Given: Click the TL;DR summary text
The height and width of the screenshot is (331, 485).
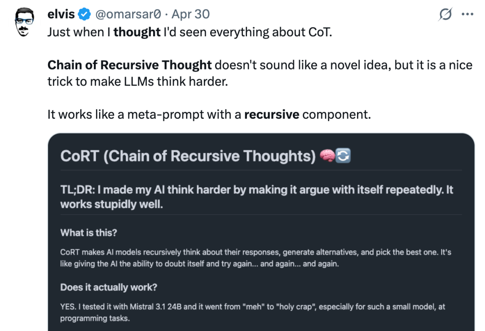Looking at the screenshot, I should (x=256, y=197).
